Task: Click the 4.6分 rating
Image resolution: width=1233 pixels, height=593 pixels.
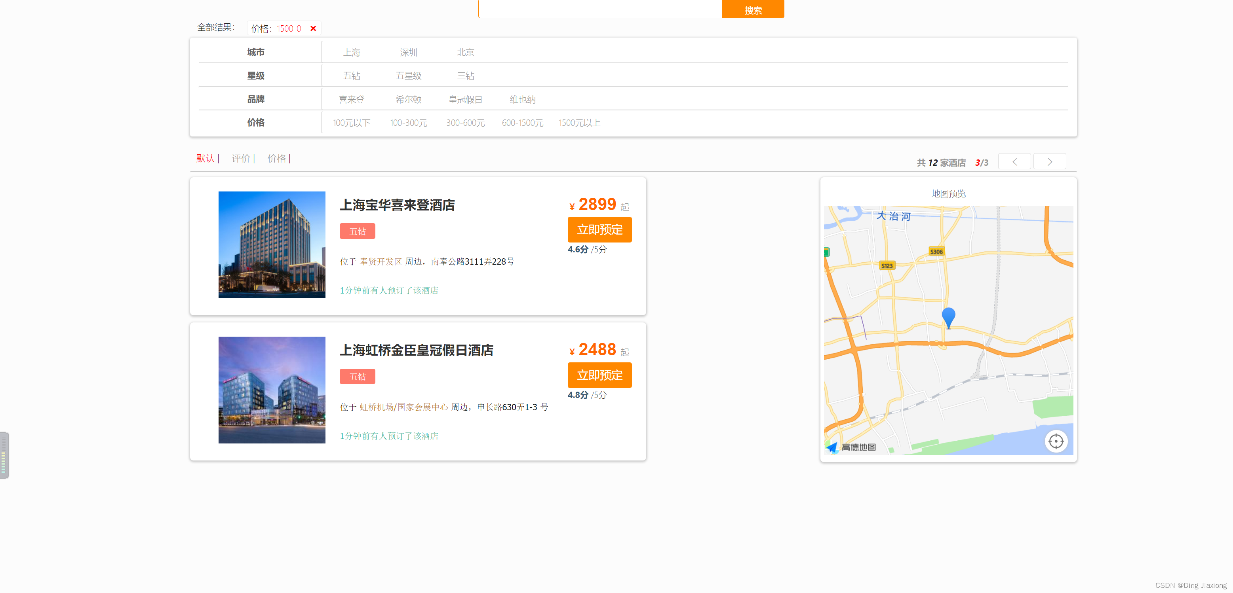Action: tap(578, 250)
